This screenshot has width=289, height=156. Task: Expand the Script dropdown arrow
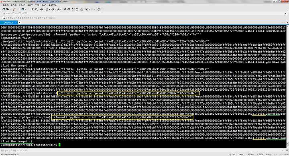point(89,9)
